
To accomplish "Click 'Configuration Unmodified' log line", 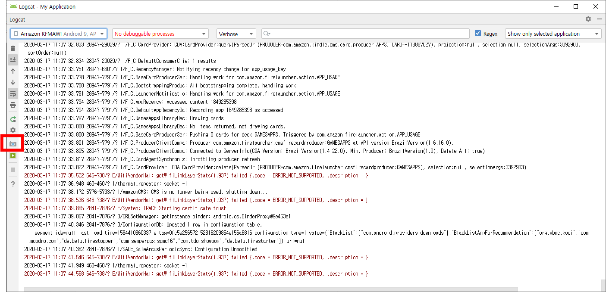I will pyautogui.click(x=141, y=249).
